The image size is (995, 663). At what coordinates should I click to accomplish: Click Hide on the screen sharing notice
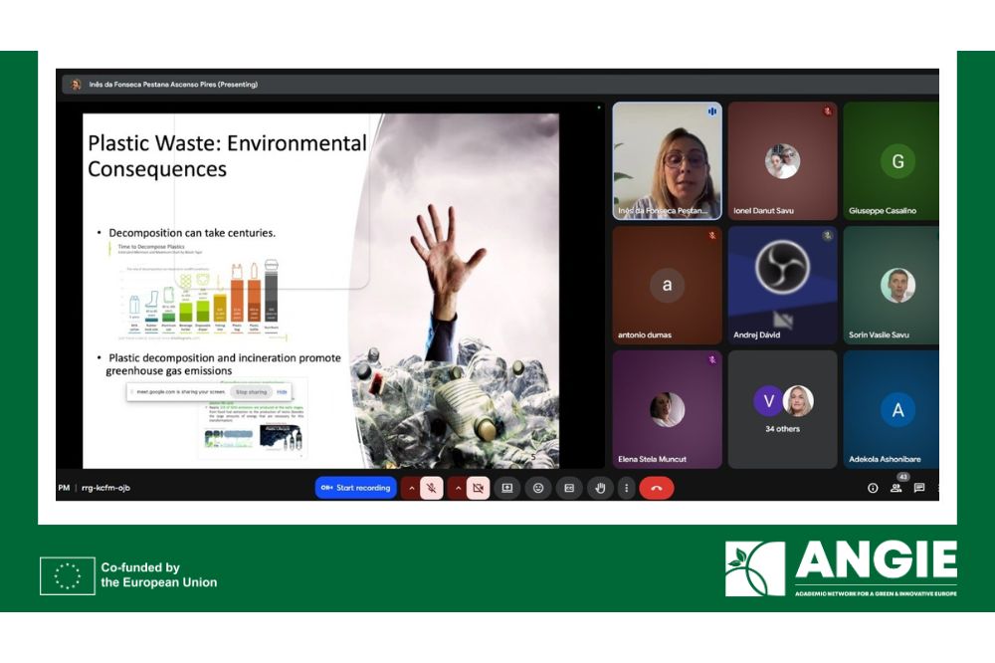[282, 392]
